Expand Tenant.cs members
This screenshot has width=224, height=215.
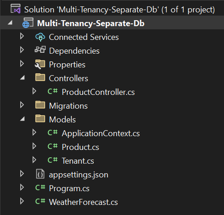[34, 160]
